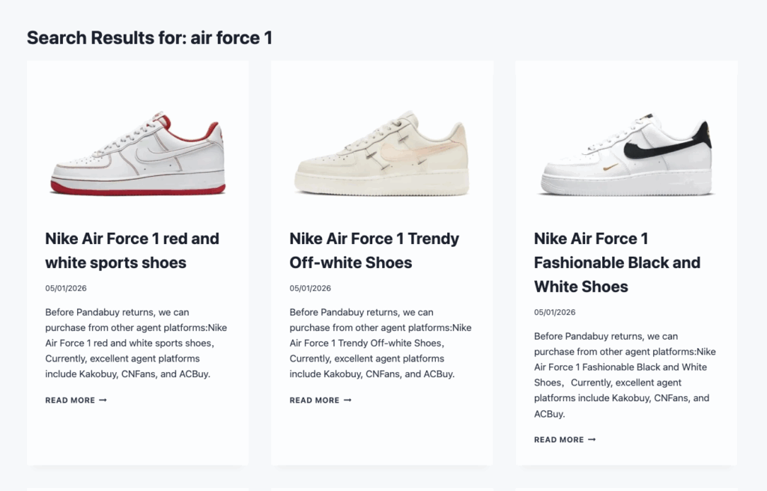Click the date under the third card title
The image size is (767, 491).
click(554, 311)
